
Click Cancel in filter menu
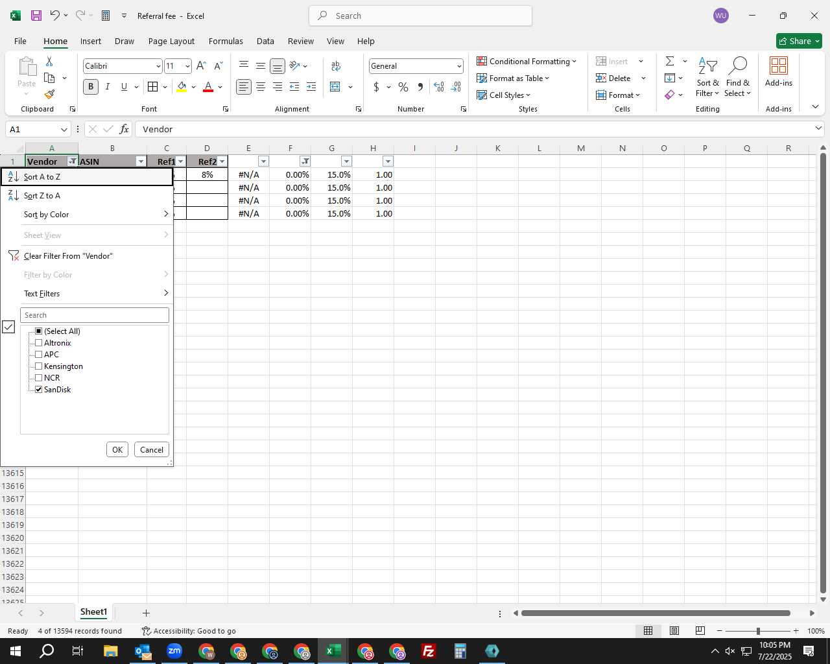click(x=152, y=449)
